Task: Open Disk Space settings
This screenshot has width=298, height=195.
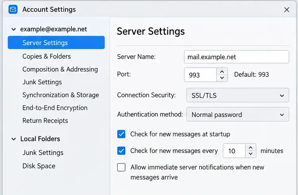Action: [x=39, y=166]
